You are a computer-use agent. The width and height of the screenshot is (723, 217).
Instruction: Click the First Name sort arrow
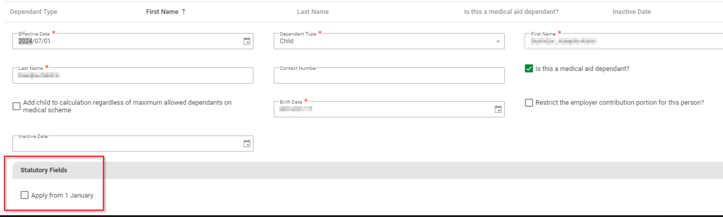tap(184, 12)
